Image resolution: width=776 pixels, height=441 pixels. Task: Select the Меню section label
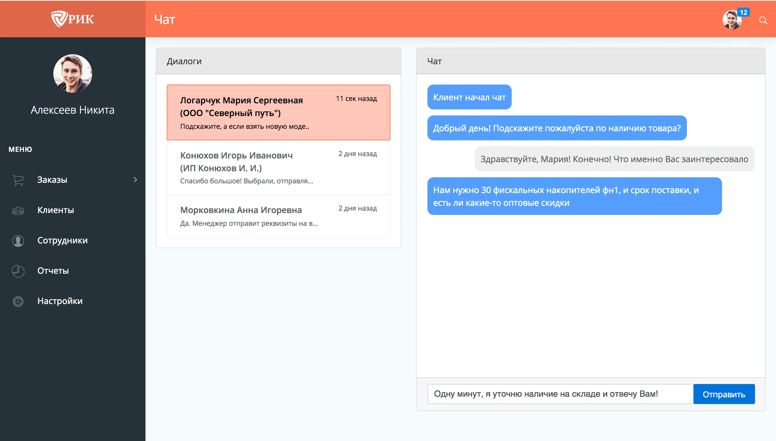pyautogui.click(x=20, y=149)
